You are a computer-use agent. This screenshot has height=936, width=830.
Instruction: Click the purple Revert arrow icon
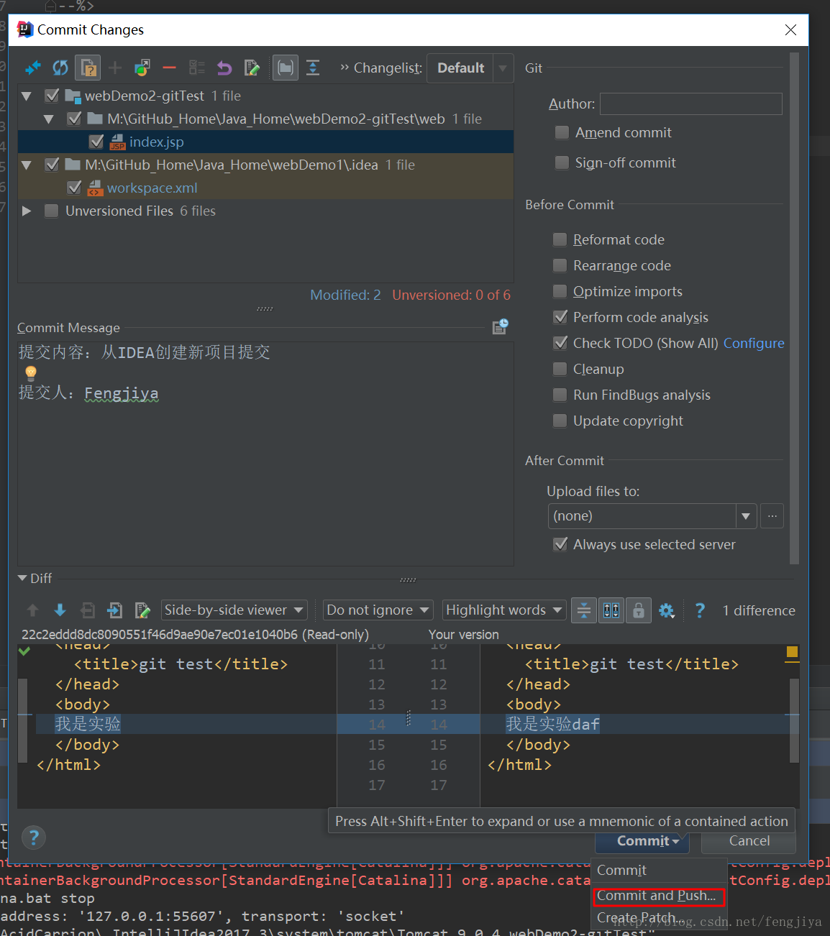coord(224,68)
